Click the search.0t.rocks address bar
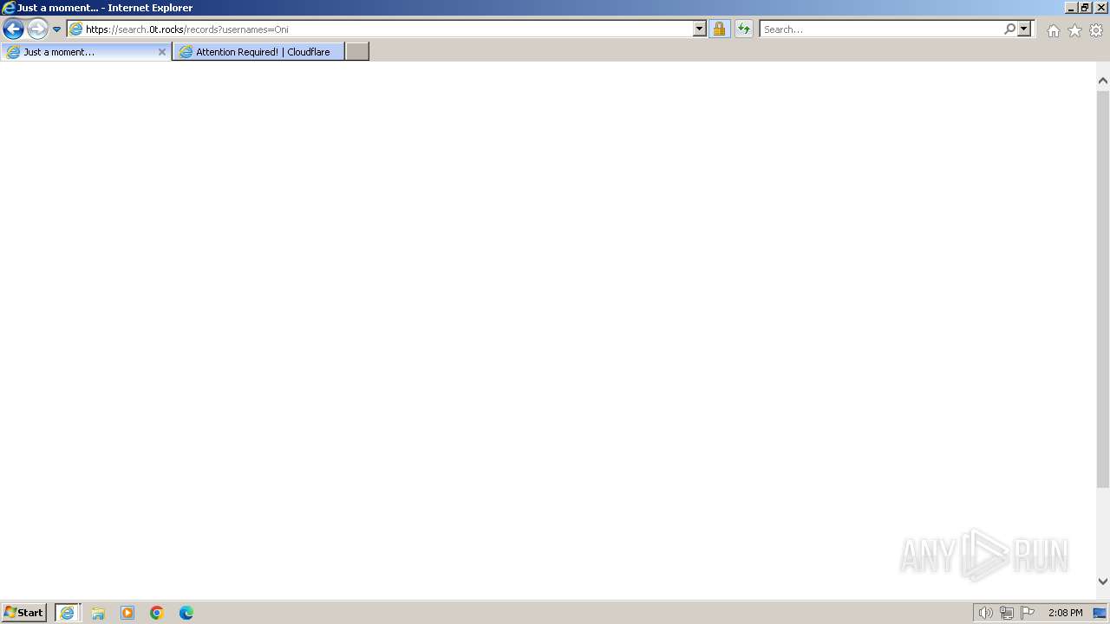The width and height of the screenshot is (1110, 624). (388, 29)
